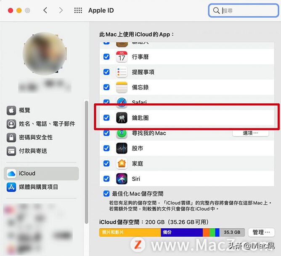The image size is (281, 256).
Task: Show all preferences grid icon
Action: (x=78, y=10)
